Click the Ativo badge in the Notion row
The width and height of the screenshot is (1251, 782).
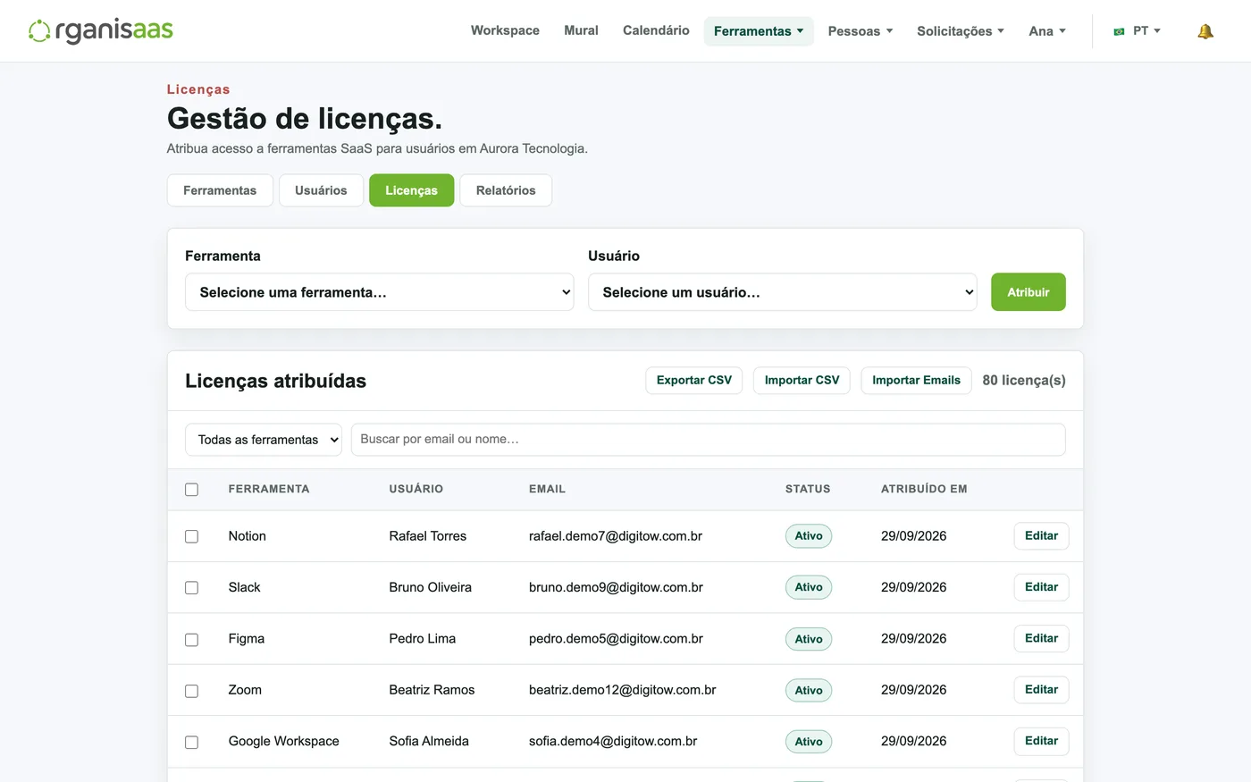(x=809, y=536)
